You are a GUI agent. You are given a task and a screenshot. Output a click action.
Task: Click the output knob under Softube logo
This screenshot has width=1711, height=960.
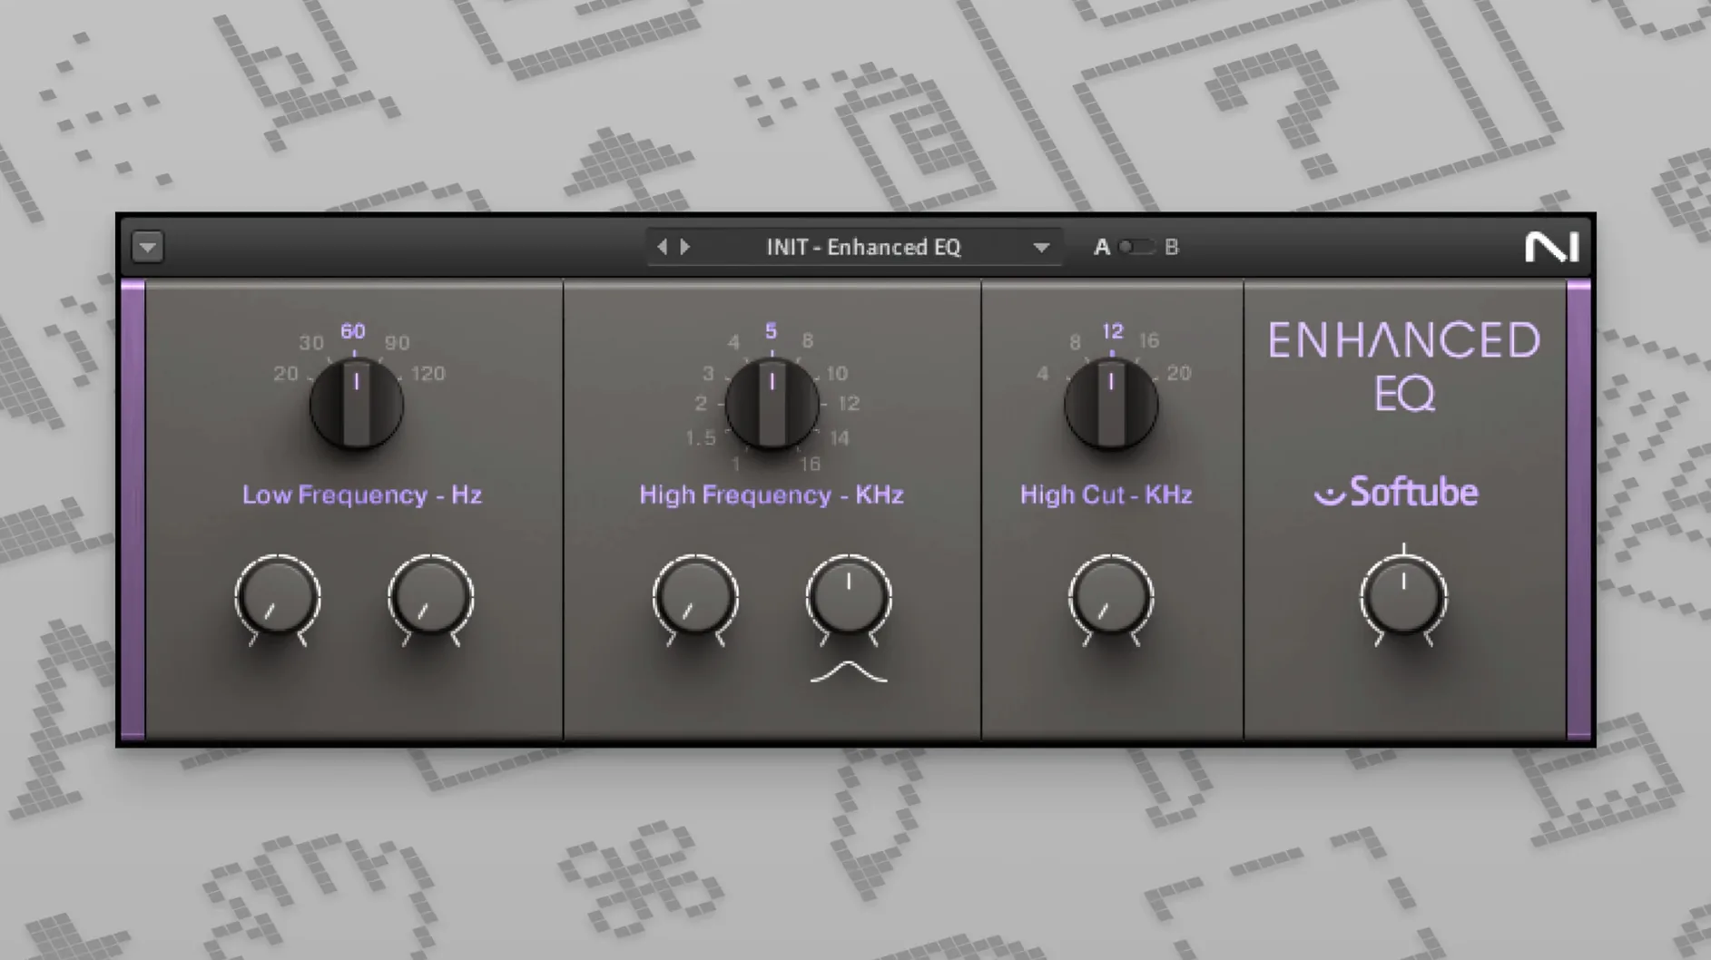point(1403,599)
